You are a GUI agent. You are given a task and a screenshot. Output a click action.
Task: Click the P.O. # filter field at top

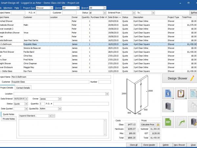click(x=43, y=13)
